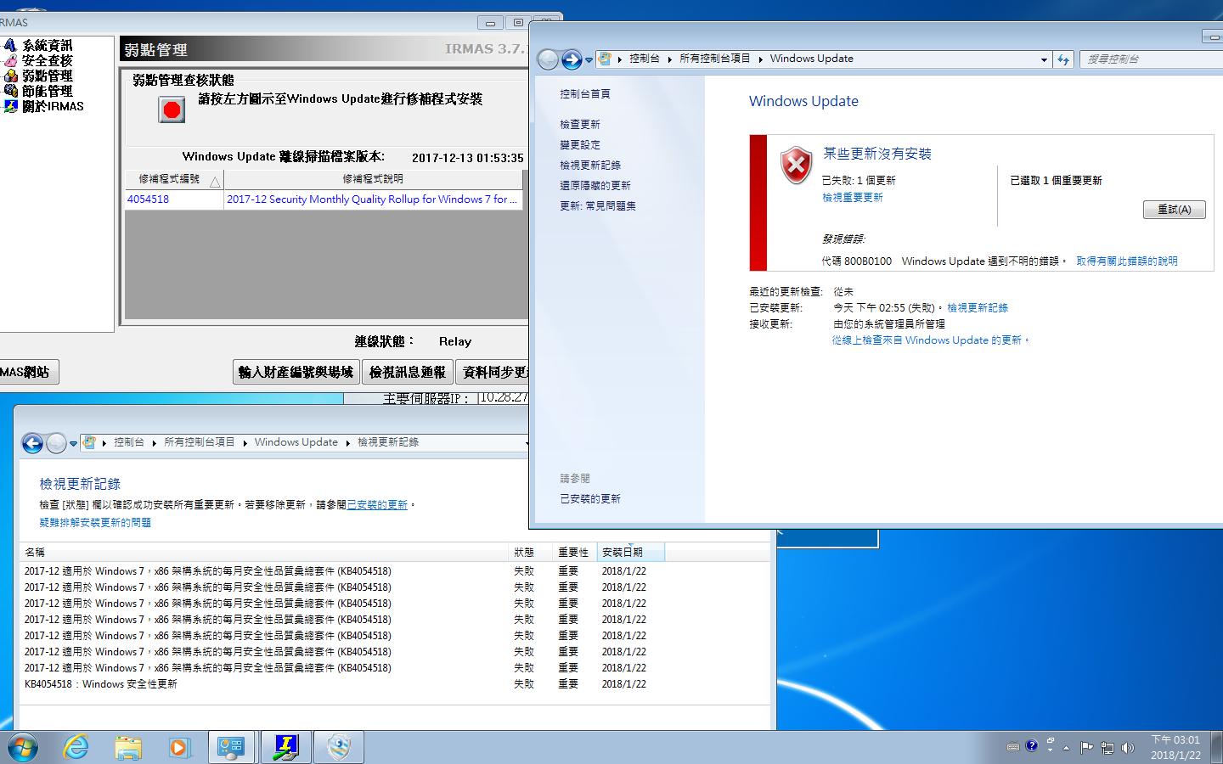Open the history dropdown beside Windows Update nav arrows

point(589,60)
